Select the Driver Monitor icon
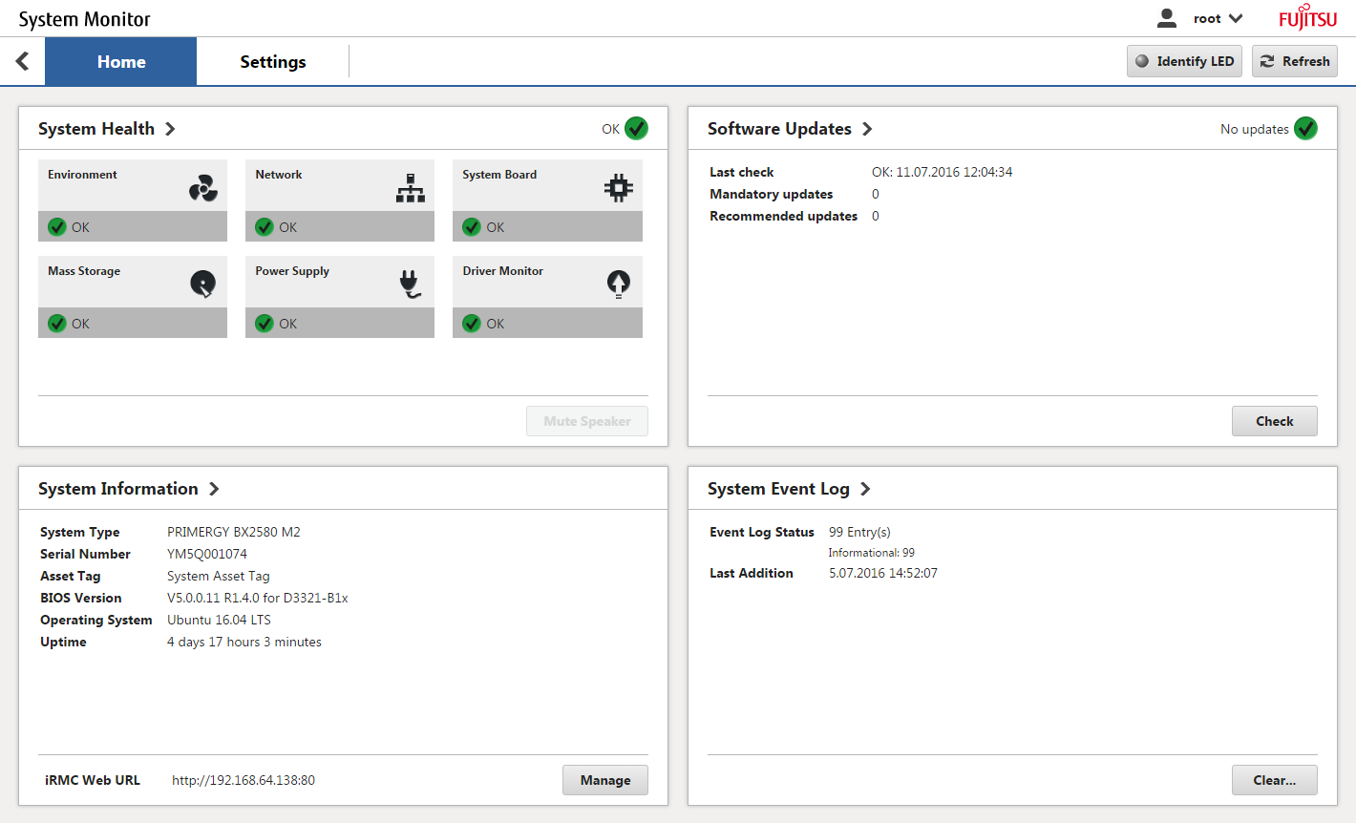This screenshot has height=823, width=1356. pyautogui.click(x=618, y=284)
